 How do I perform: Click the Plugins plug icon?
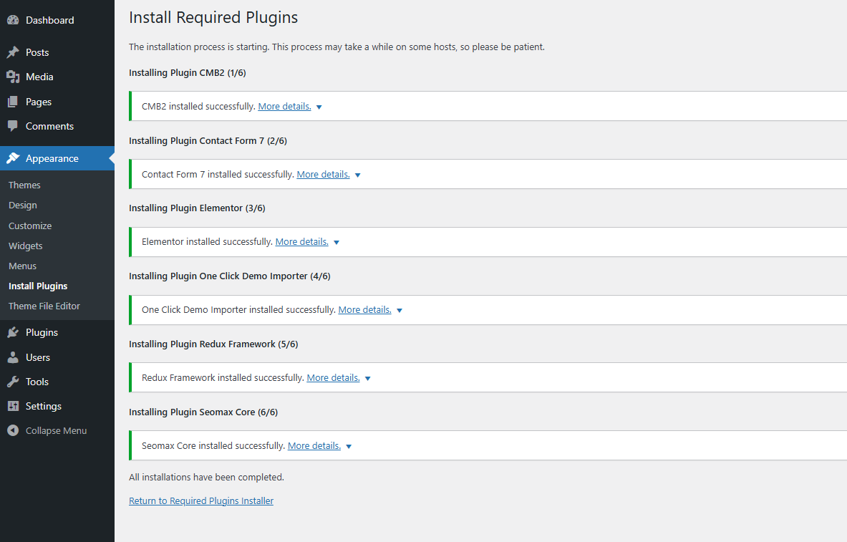13,332
